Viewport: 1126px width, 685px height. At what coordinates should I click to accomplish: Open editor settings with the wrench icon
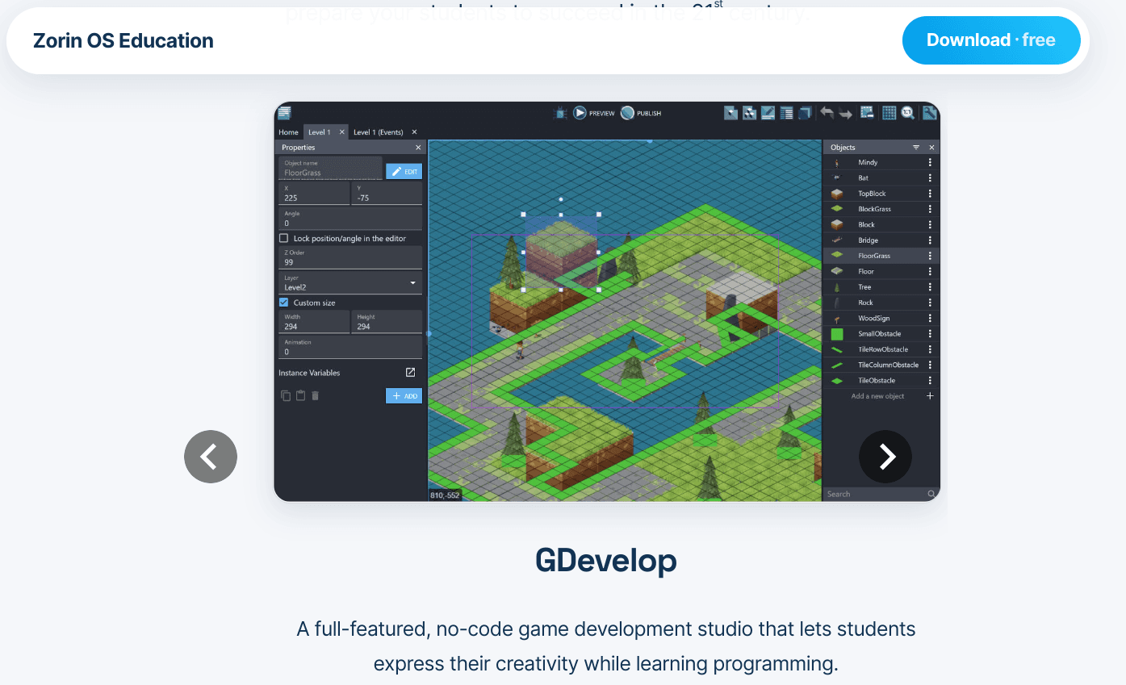[930, 113]
